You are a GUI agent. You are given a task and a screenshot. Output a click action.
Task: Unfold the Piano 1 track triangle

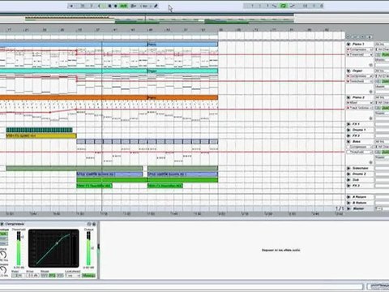(x=348, y=44)
